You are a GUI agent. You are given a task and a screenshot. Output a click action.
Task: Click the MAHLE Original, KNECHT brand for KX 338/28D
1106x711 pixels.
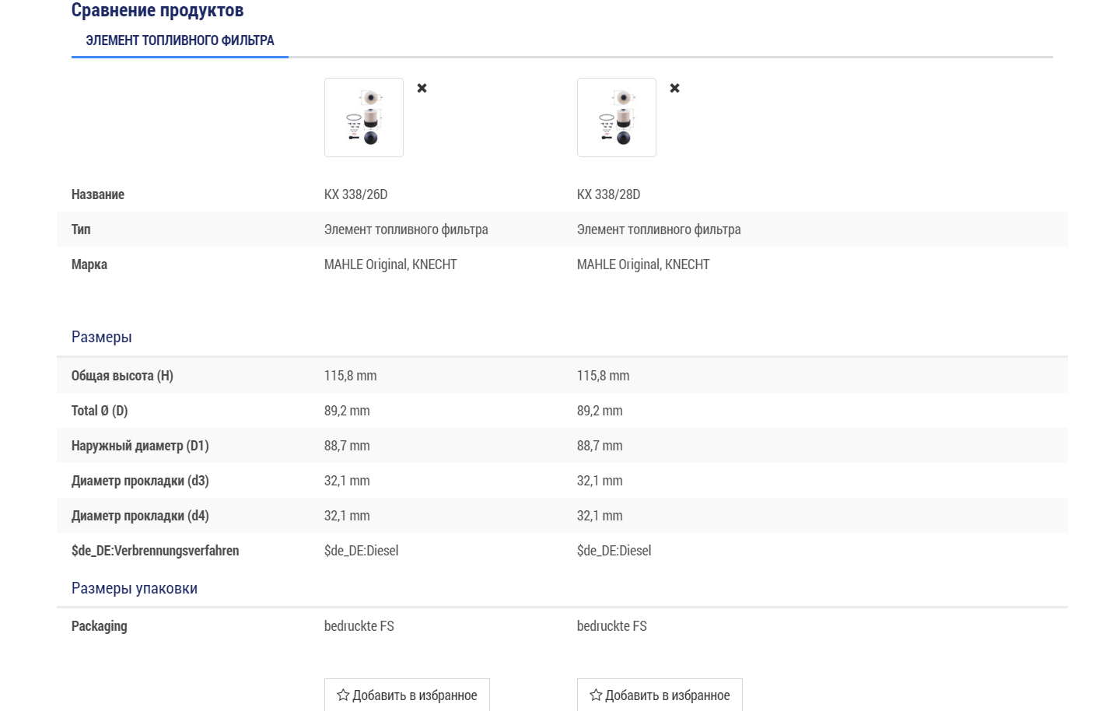(643, 264)
